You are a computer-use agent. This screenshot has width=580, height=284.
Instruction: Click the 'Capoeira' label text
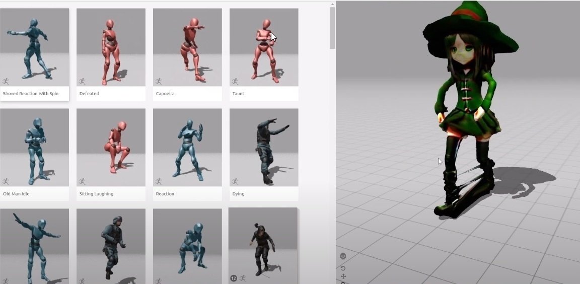tap(165, 94)
